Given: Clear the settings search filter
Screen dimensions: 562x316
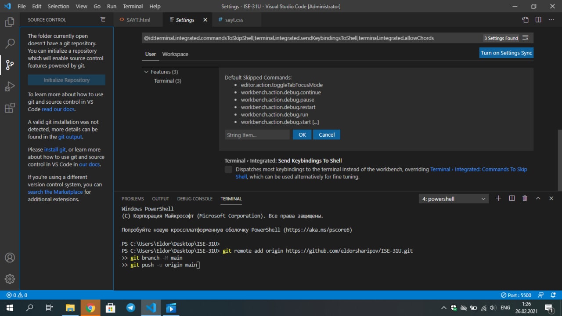Looking at the screenshot, I should [526, 38].
